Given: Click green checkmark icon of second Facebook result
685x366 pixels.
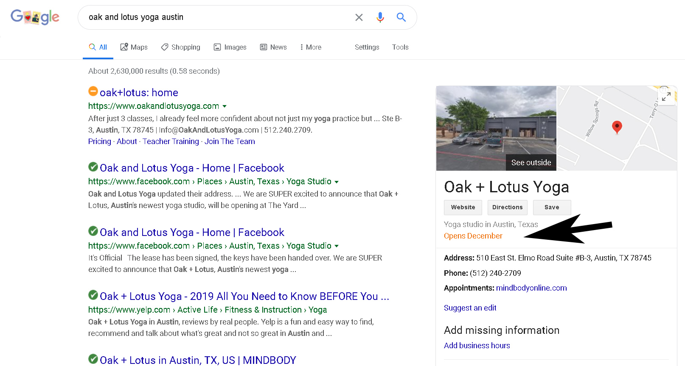Looking at the screenshot, I should (x=93, y=231).
